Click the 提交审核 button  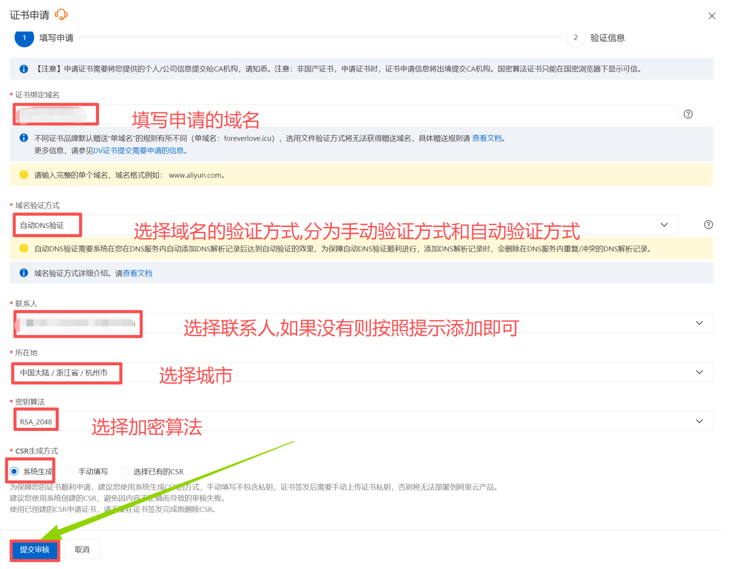click(x=35, y=550)
